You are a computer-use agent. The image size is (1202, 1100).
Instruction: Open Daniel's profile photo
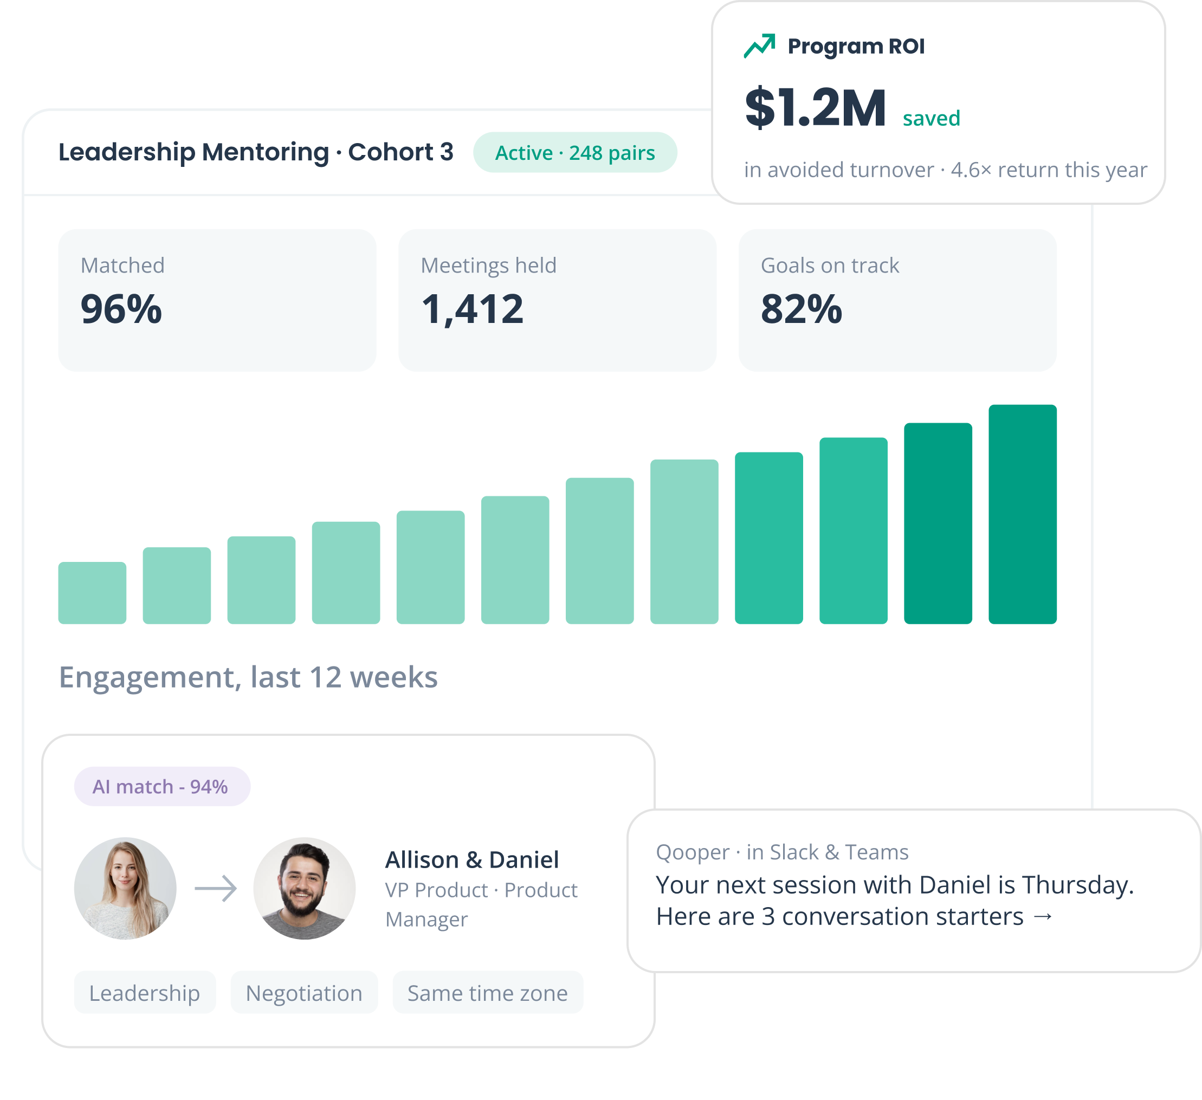pos(304,888)
